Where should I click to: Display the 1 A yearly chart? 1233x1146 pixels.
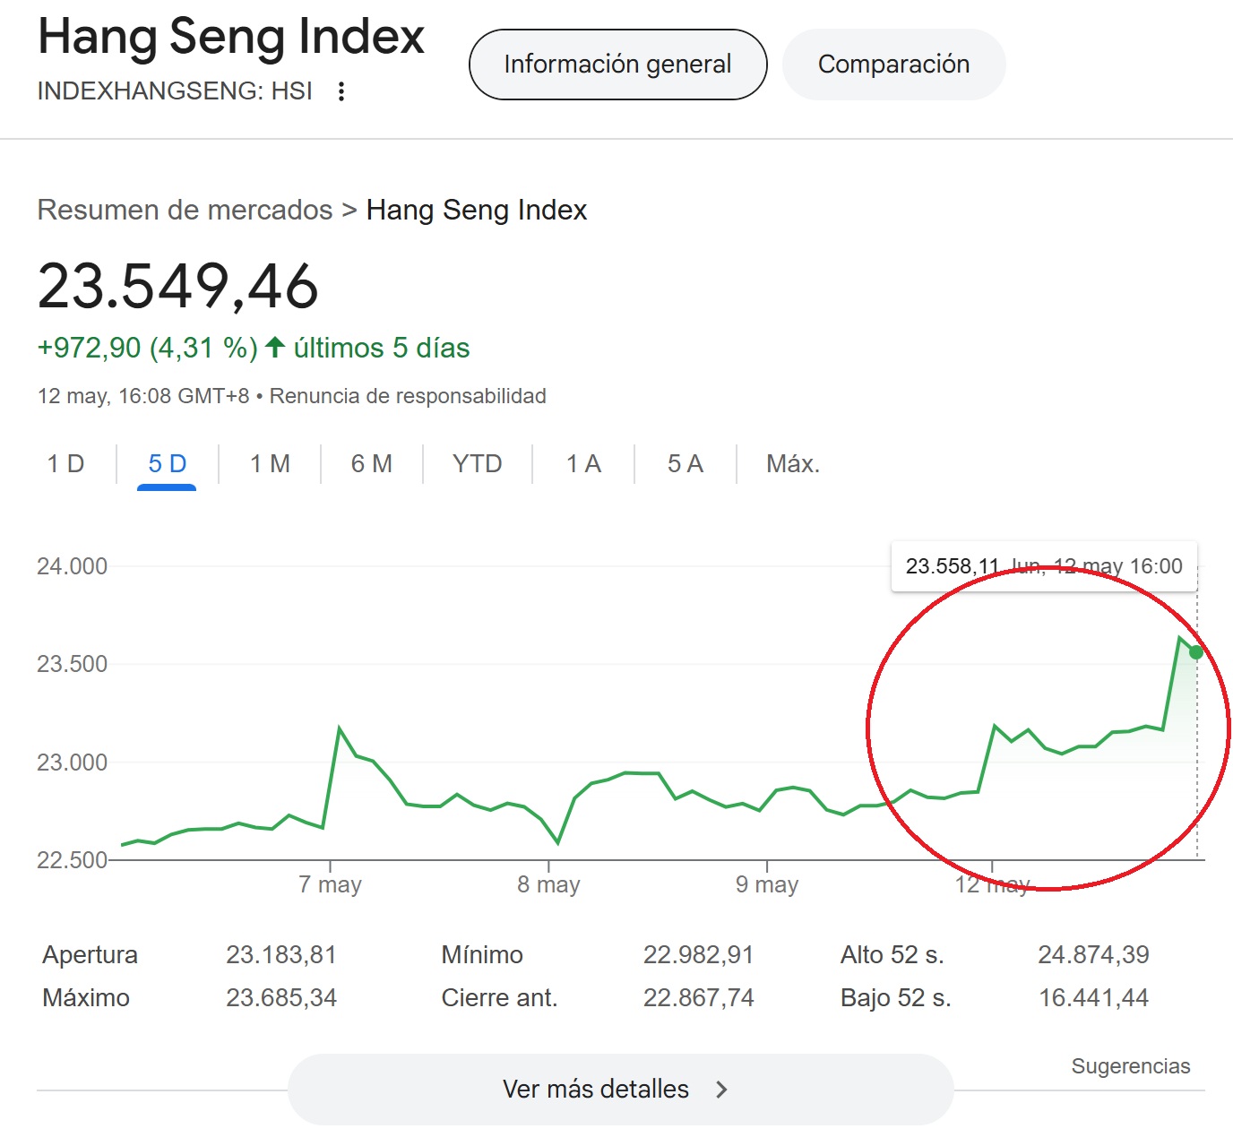point(583,464)
